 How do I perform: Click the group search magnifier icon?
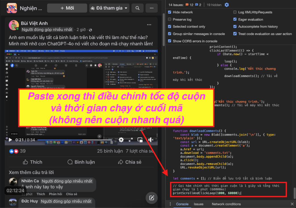(x=137, y=8)
